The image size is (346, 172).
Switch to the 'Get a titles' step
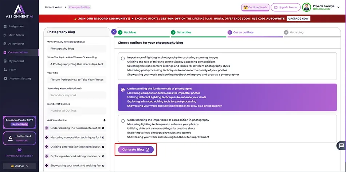click(184, 32)
